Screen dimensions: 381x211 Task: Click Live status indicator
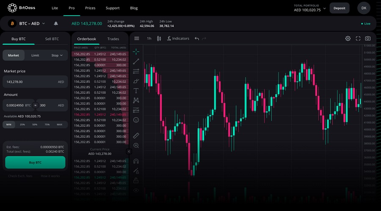tap(366, 24)
